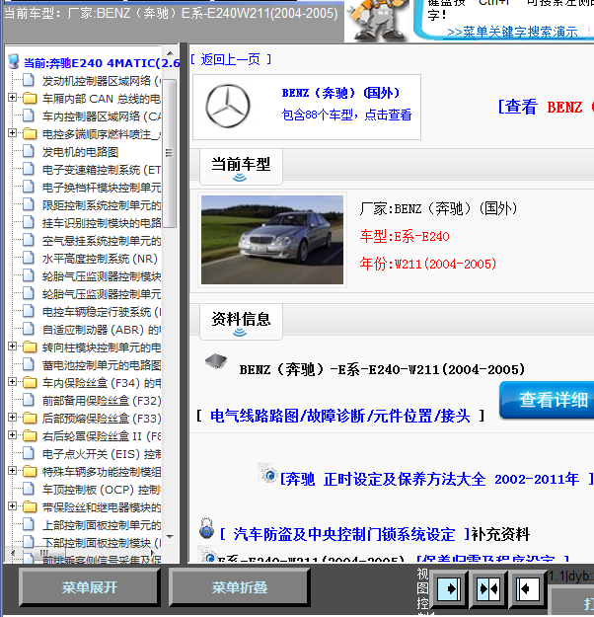Select 电子点火开关 (EIS) tree item
The height and width of the screenshot is (617, 594).
(102, 454)
